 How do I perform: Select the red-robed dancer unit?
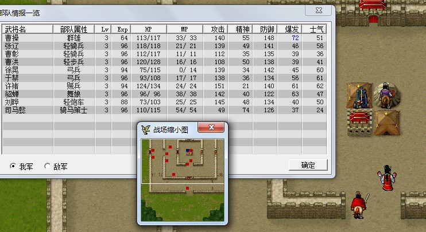point(387,178)
